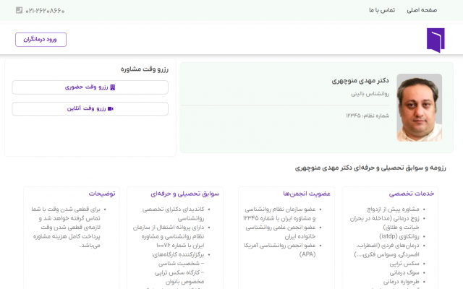Click video camera icon in رزرو وقت آنلاین button
Screen dimensions: 463x289
pos(111,109)
